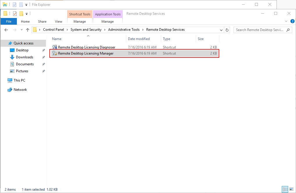Expand address bar previous locations dropdown
This screenshot has height=193, width=296.
coord(221,30)
